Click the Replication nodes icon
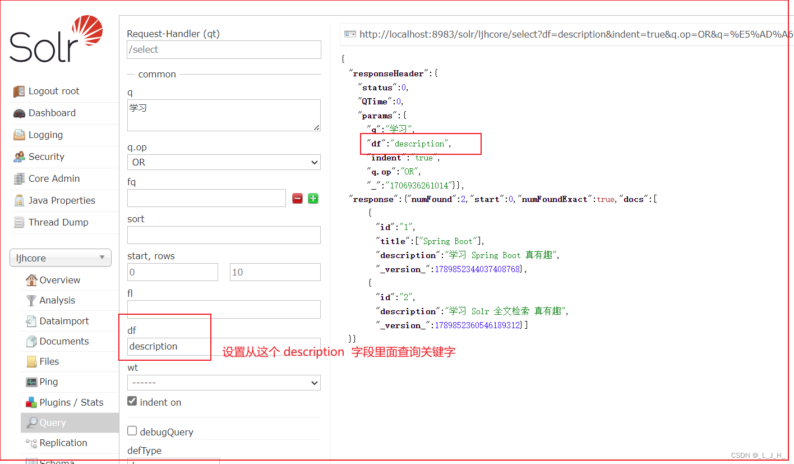Image resolution: width=794 pixels, height=464 pixels. tap(31, 443)
